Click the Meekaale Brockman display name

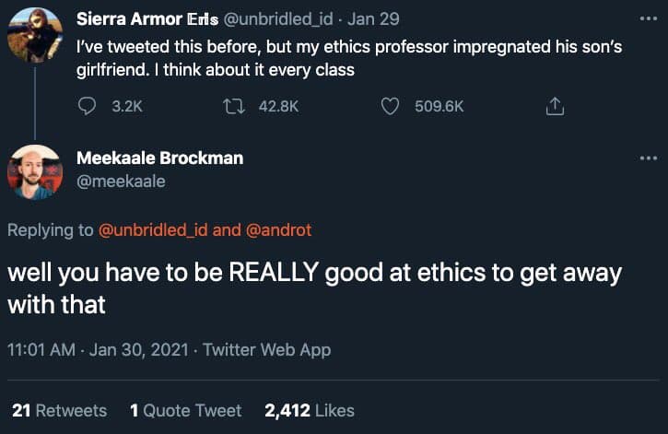click(x=159, y=158)
